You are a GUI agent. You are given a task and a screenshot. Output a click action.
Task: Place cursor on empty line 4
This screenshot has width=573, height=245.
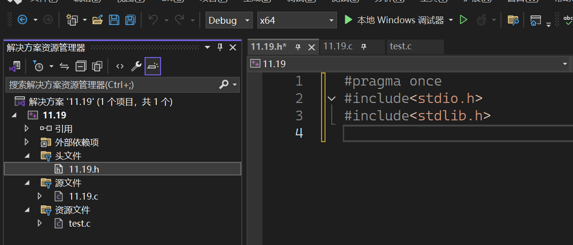(x=458, y=133)
